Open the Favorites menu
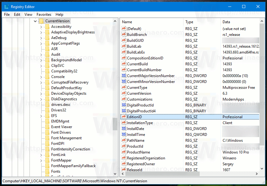Image resolution: width=267 pixels, height=186 pixels. (44, 14)
